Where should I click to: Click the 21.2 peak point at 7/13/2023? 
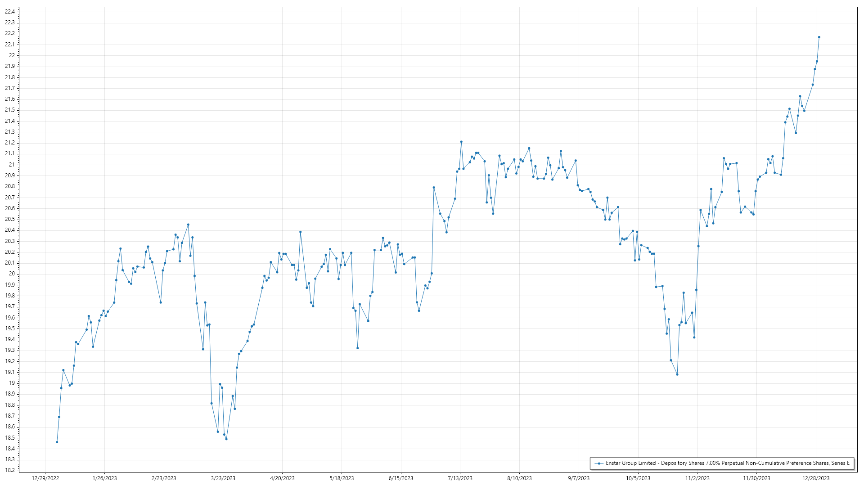[461, 142]
